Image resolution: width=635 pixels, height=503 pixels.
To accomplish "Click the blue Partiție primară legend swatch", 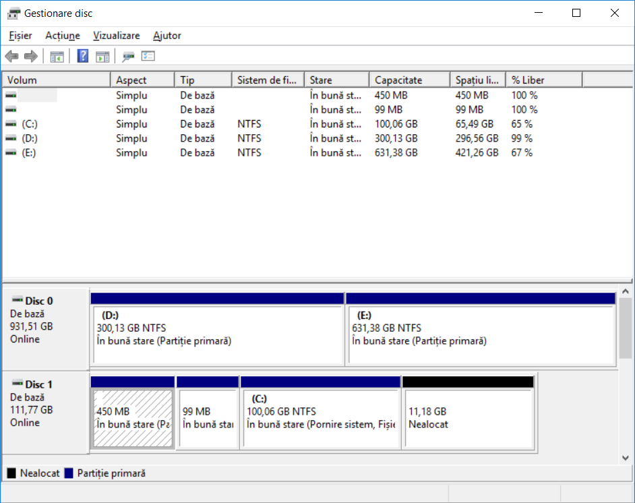I will point(69,473).
